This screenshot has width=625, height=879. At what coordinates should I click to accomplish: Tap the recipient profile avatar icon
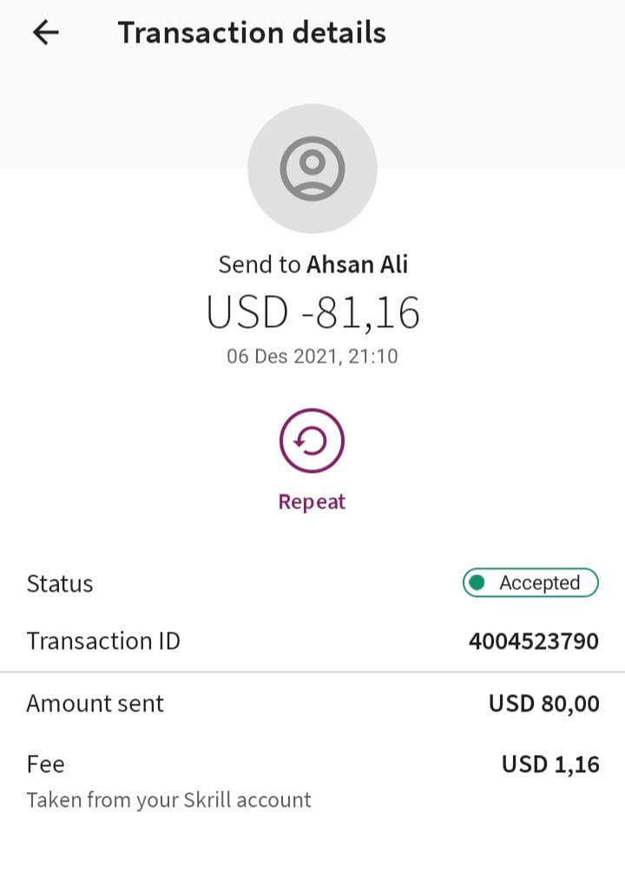[312, 168]
